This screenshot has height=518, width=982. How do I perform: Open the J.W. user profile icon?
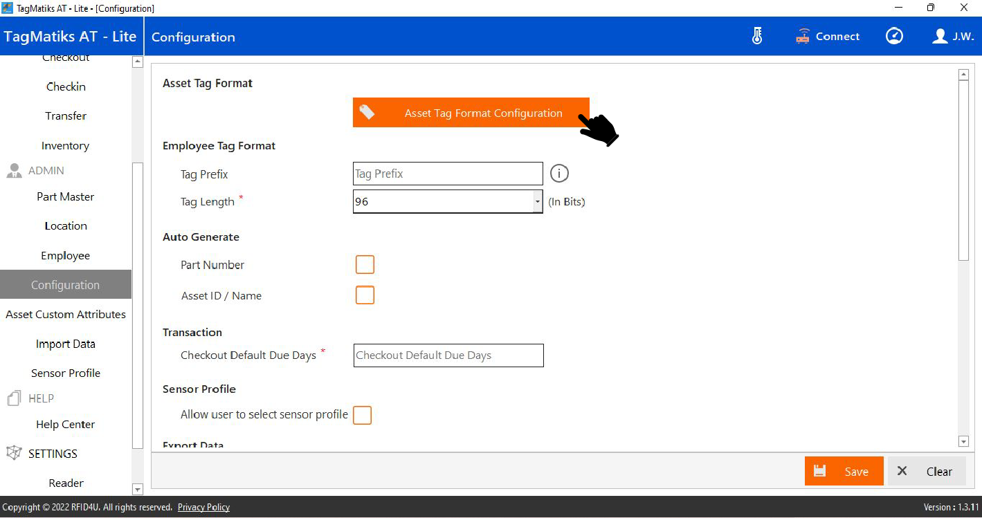940,37
